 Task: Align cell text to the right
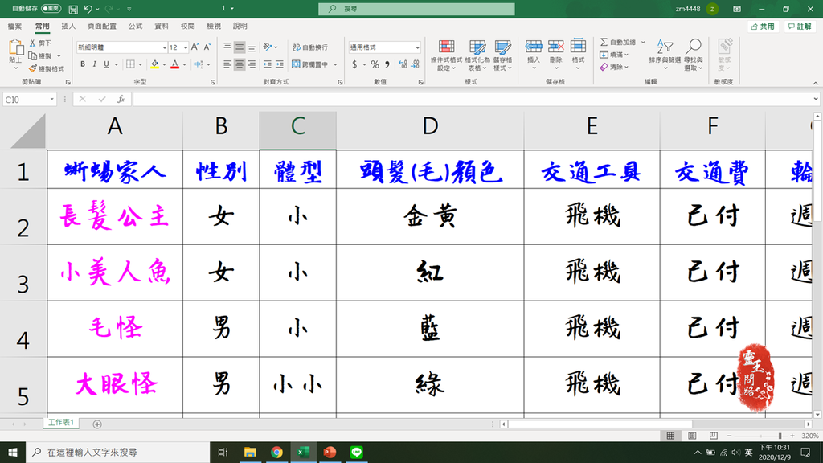point(252,64)
